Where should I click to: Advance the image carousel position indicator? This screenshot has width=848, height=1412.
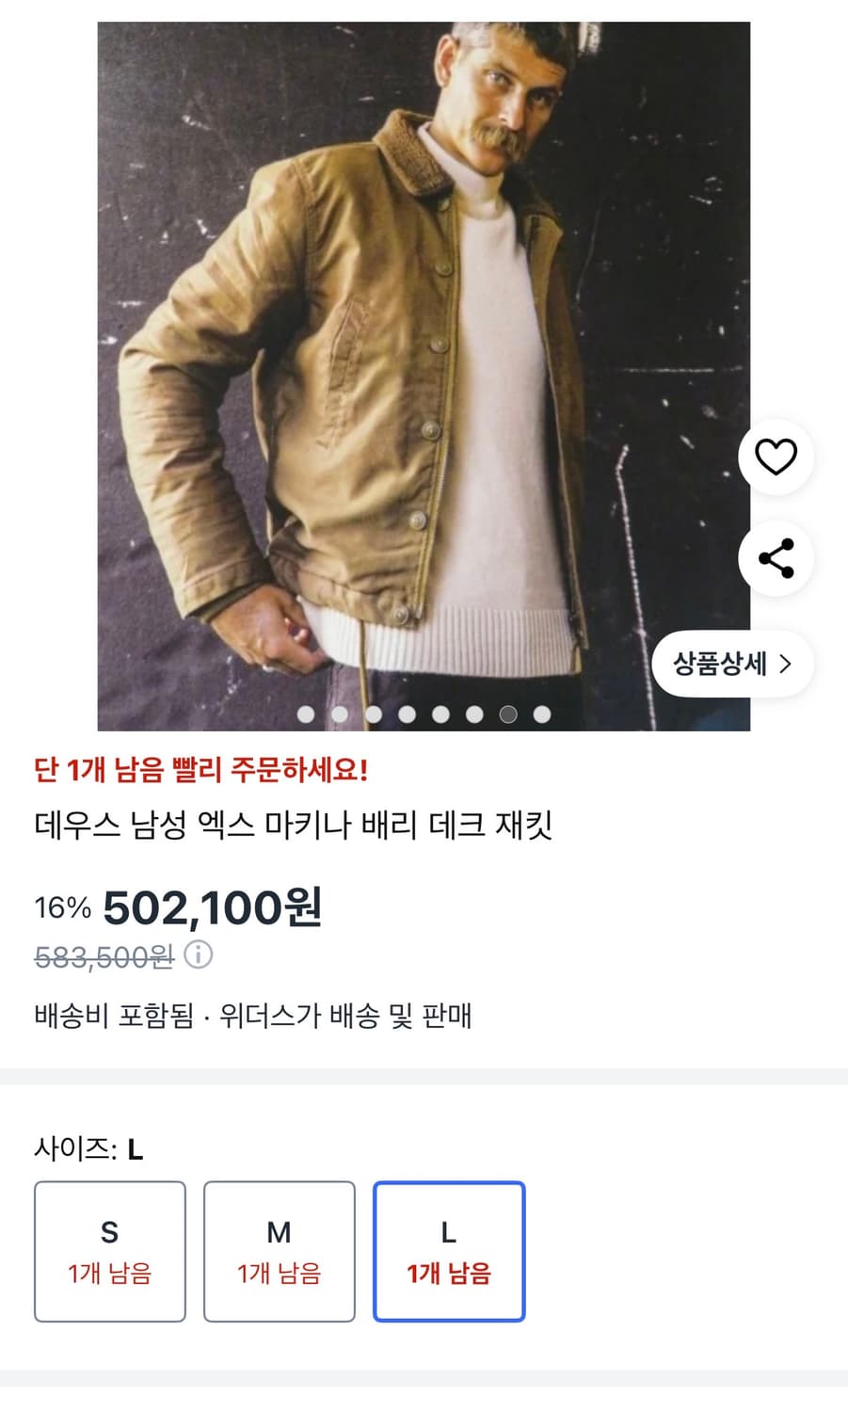509,714
